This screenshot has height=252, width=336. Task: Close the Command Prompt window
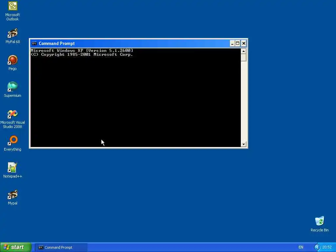click(x=244, y=44)
